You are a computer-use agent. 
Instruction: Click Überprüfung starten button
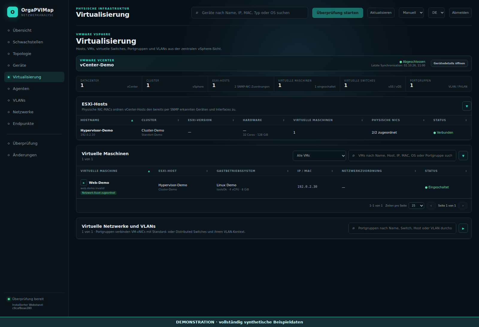pyautogui.click(x=337, y=13)
